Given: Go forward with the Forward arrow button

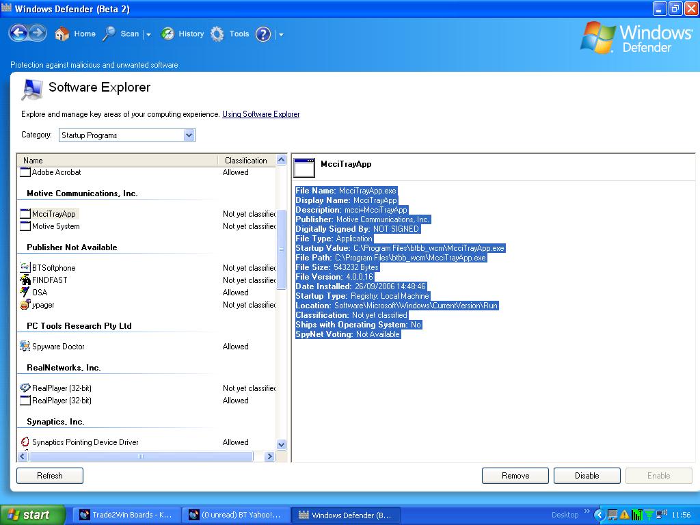Looking at the screenshot, I should [38, 33].
